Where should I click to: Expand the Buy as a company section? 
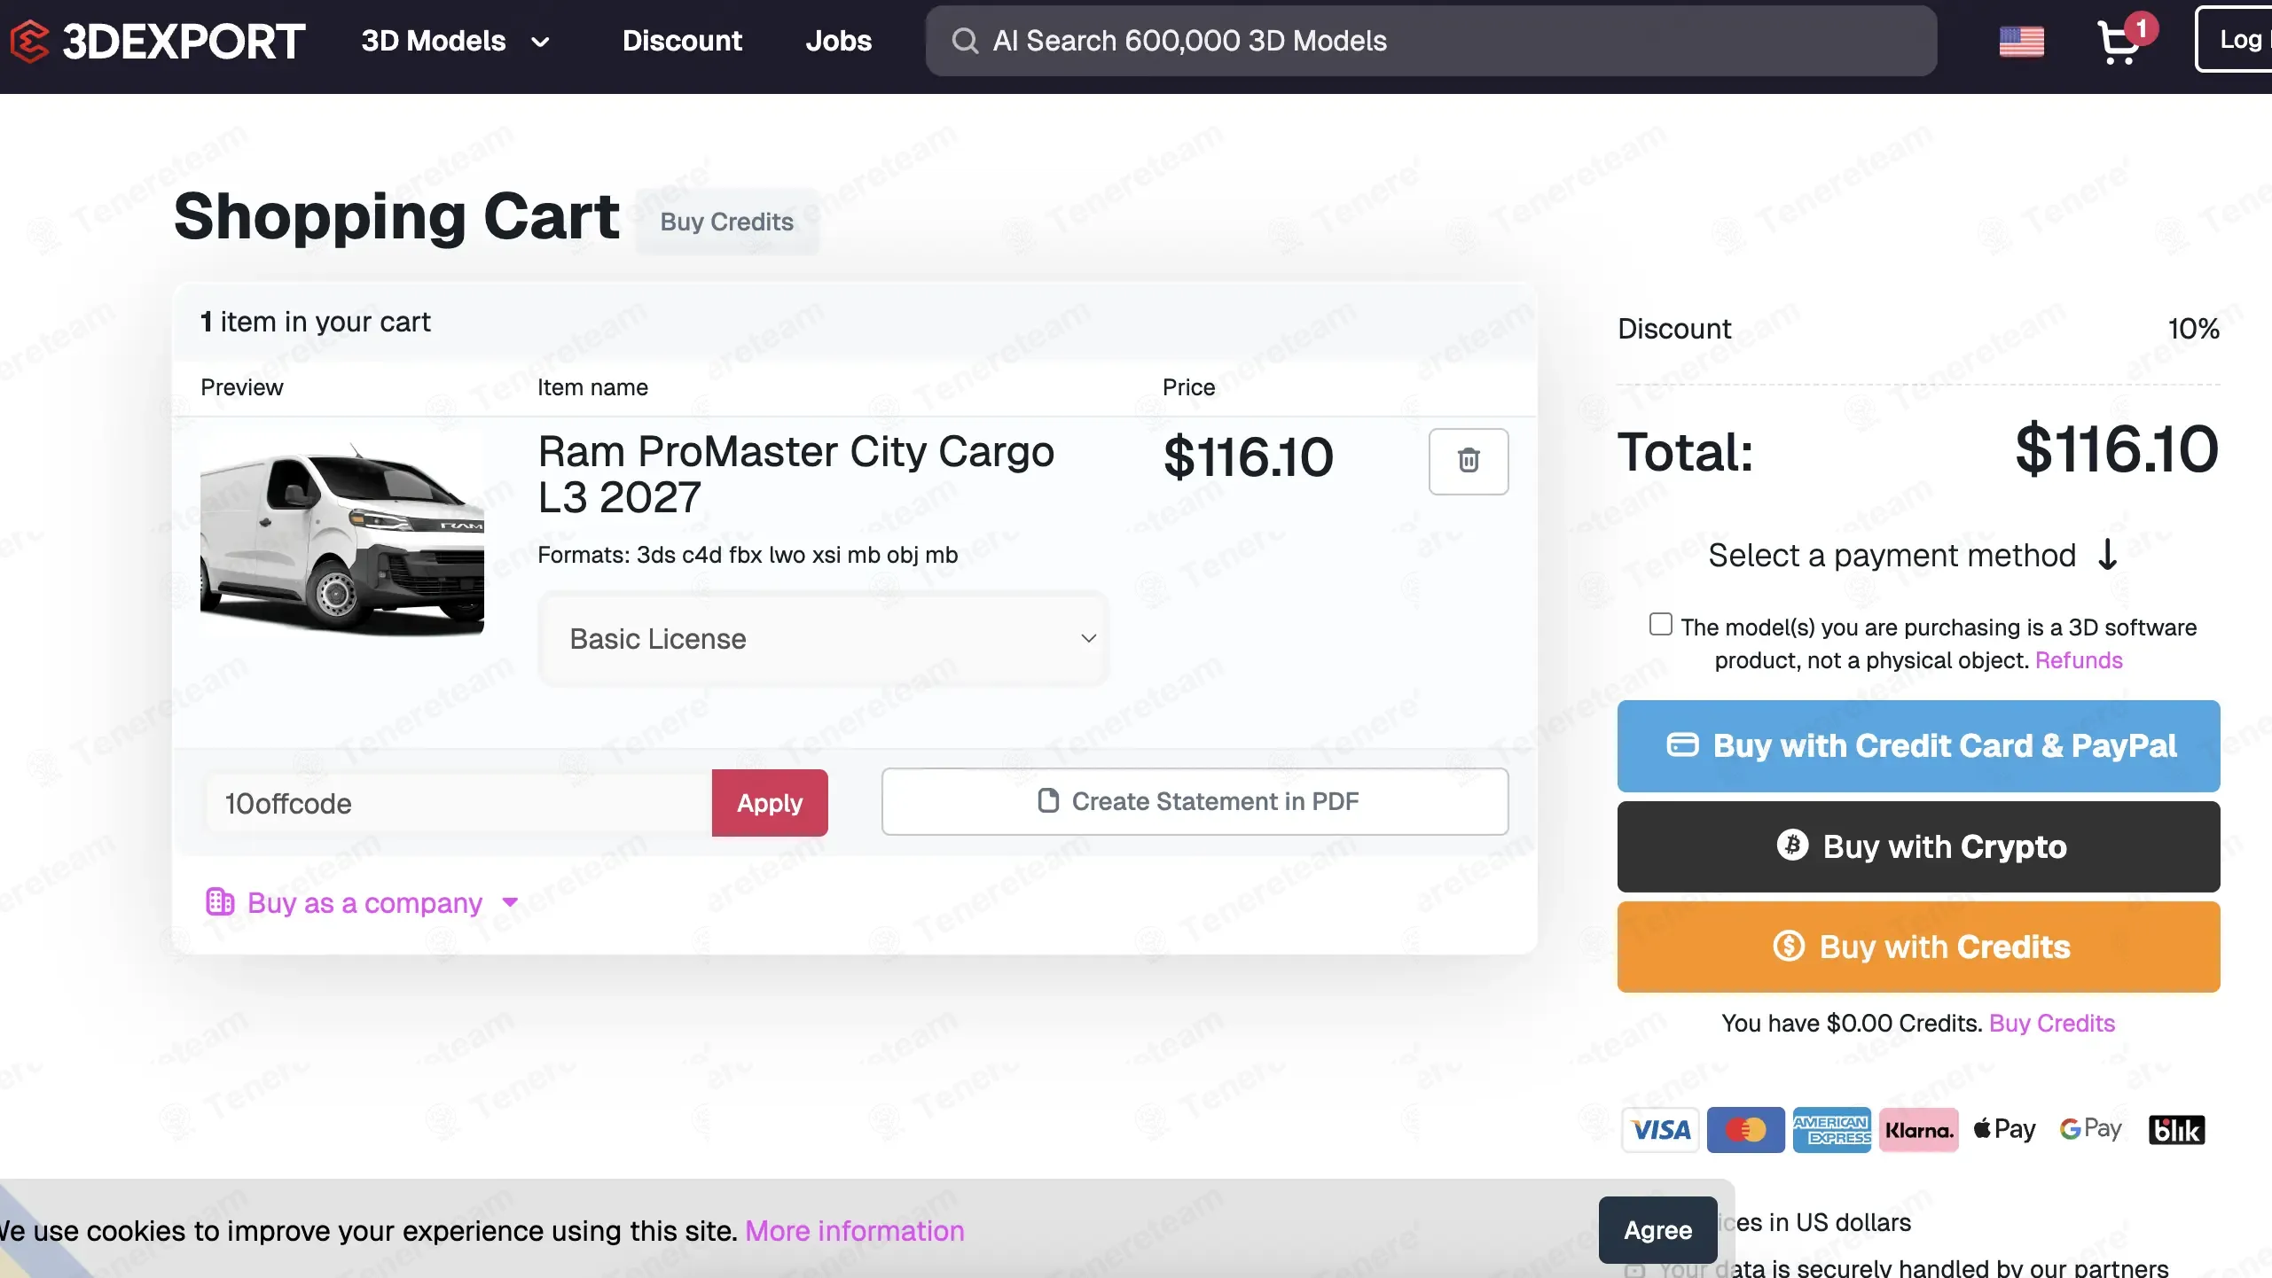tap(362, 902)
